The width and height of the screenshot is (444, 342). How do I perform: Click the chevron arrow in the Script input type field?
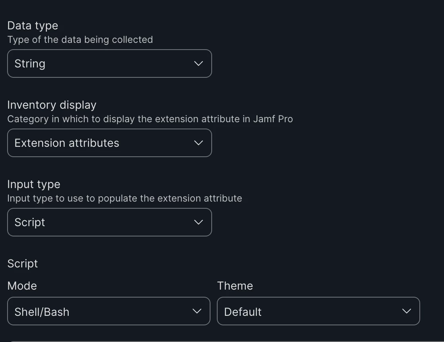(199, 222)
